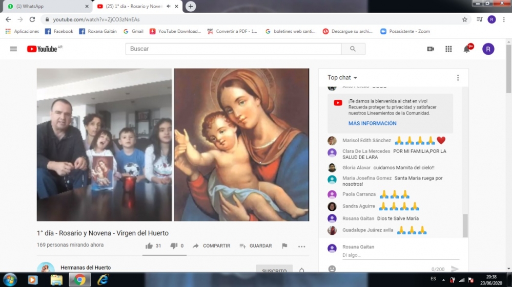Viewport: 512px width, 287px height.
Task: Click the live video player
Action: pos(173,145)
